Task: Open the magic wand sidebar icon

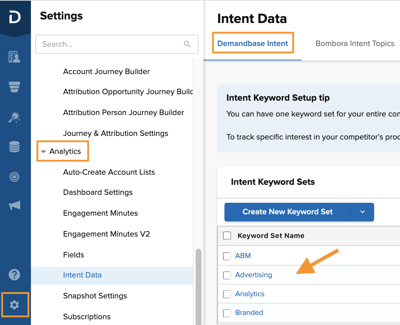Action: (14, 117)
